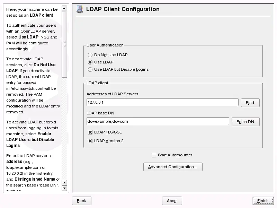Screen dimensions: 277x208
Task: Disable the LDAP TLS/SSL checkbox
Action: [x=90, y=132]
